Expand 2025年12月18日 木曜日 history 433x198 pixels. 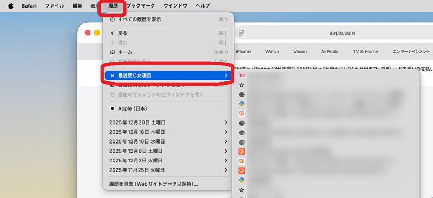pos(168,132)
